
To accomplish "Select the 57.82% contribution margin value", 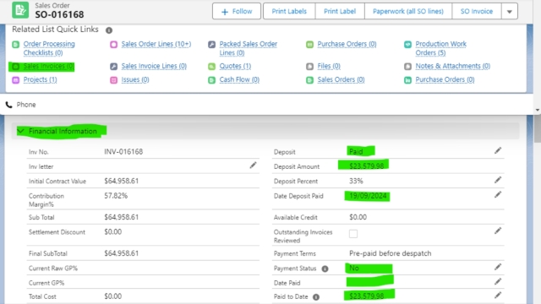I will tap(116, 196).
